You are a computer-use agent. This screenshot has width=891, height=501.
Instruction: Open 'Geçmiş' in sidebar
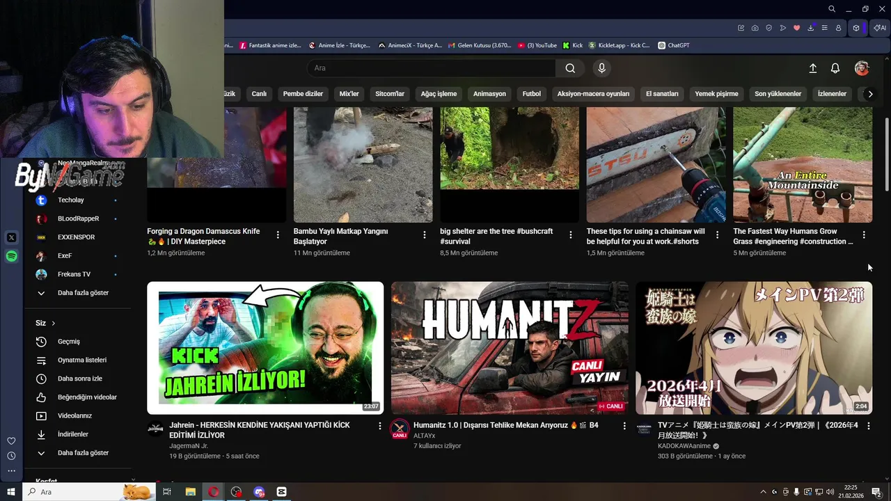tap(78, 342)
